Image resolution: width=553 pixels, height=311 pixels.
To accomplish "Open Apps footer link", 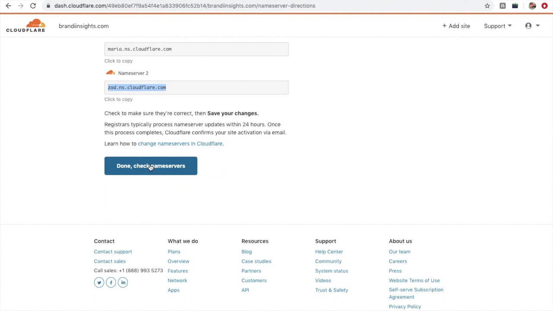I will tap(173, 290).
